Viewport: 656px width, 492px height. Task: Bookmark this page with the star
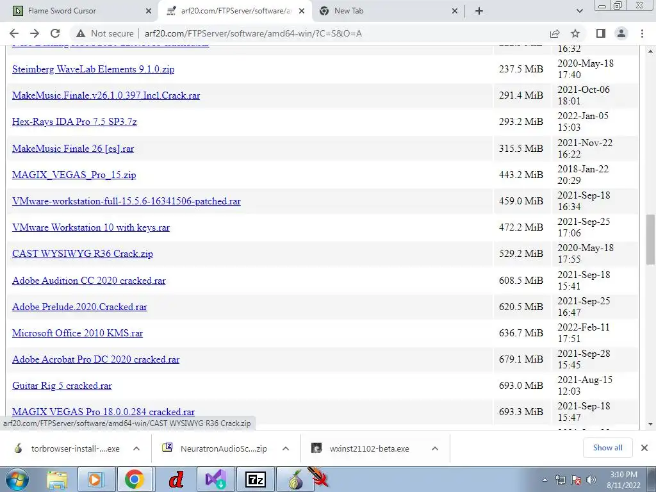(575, 33)
